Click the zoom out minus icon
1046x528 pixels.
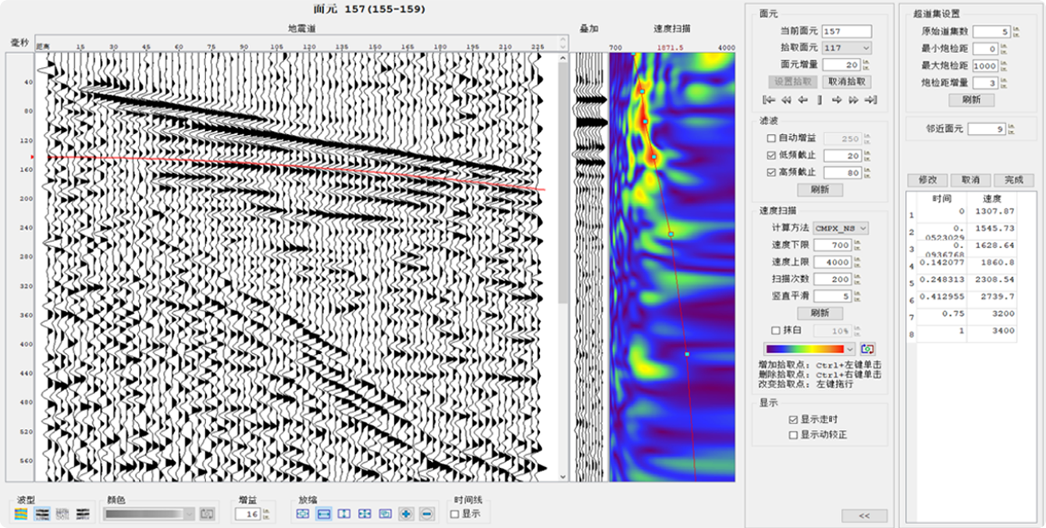(x=426, y=514)
